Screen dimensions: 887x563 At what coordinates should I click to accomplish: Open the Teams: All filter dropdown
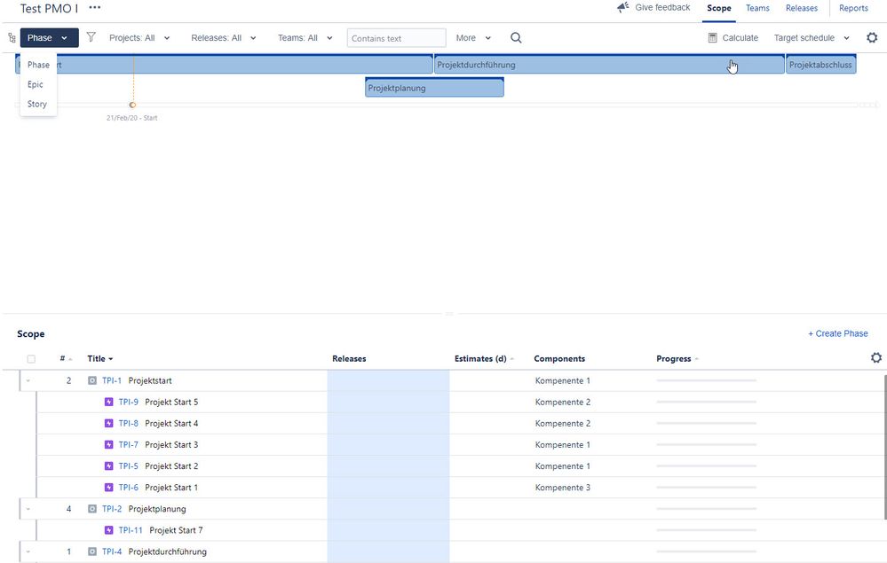pos(305,38)
